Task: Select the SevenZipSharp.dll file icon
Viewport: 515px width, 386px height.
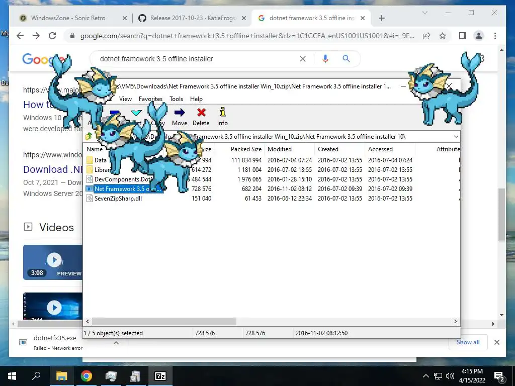Action: pyautogui.click(x=90, y=198)
